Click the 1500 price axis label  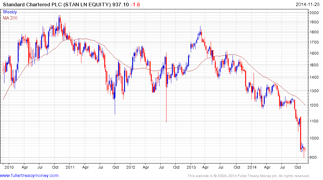point(314,65)
